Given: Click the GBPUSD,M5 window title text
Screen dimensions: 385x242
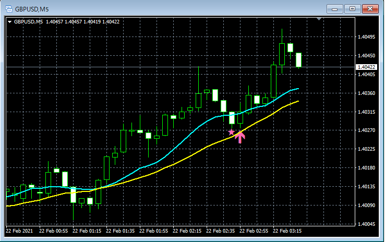Looking at the screenshot, I should [32, 9].
